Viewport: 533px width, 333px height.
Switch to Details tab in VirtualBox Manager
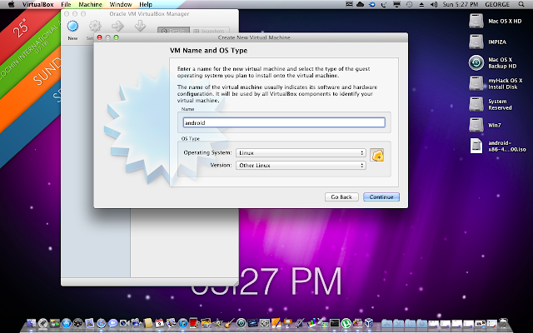pyautogui.click(x=174, y=31)
